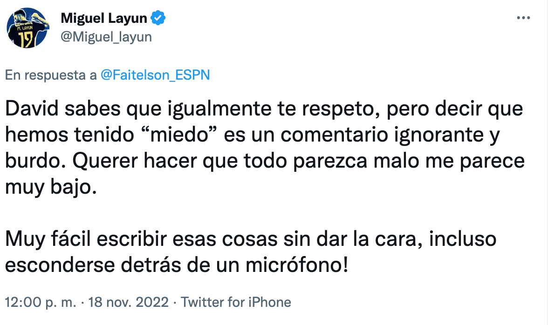Screen dimensions: 548x325
Task: Click the "En respuesta a" reply label
Action: [x=51, y=75]
